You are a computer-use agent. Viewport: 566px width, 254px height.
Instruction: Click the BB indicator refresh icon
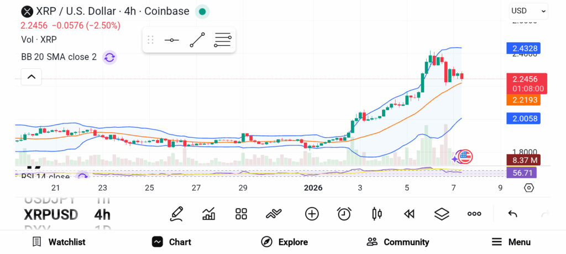coord(109,57)
